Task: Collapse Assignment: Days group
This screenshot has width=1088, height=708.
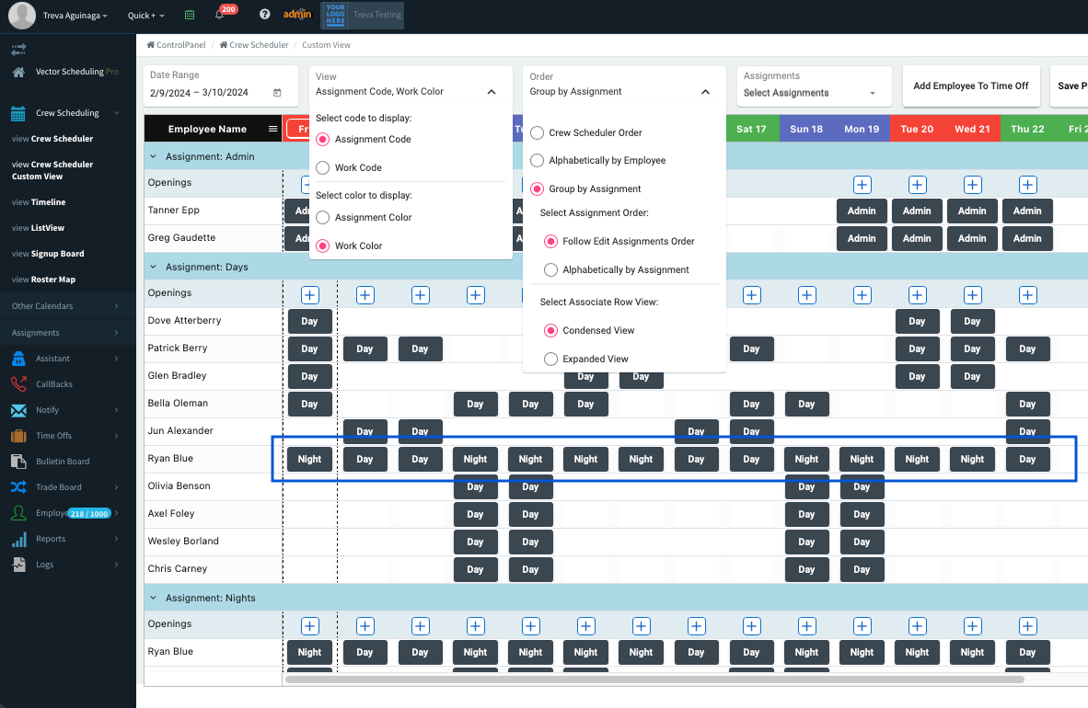Action: pyautogui.click(x=154, y=267)
